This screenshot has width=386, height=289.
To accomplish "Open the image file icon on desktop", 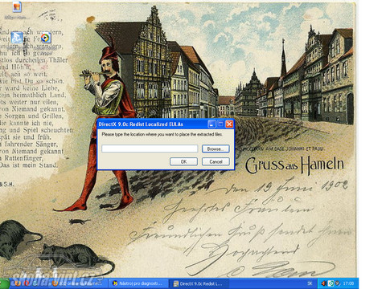I will [x=17, y=7].
